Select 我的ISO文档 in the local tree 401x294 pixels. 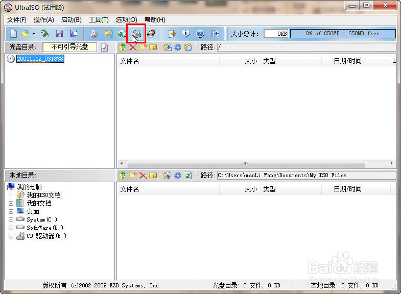pyautogui.click(x=44, y=195)
